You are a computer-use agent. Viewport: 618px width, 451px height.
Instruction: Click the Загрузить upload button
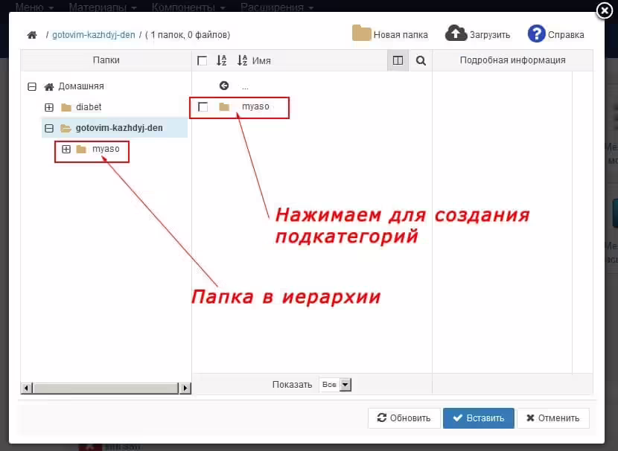coord(477,34)
